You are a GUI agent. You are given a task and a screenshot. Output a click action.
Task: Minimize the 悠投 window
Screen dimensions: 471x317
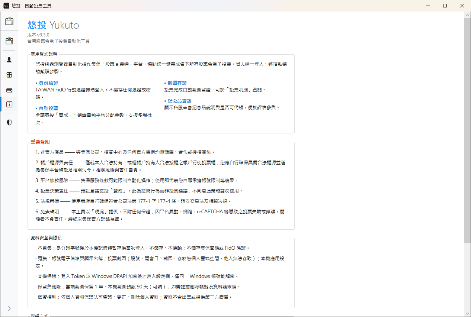(428, 6)
